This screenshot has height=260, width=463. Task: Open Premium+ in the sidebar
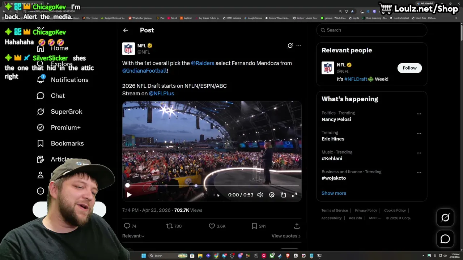tap(59, 127)
